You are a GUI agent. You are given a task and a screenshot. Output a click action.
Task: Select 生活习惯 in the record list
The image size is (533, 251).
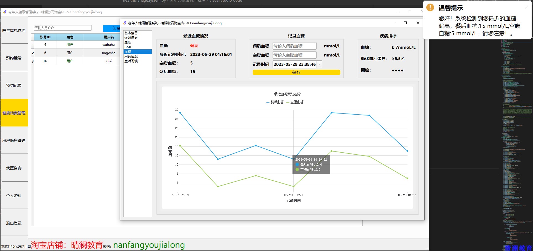click(x=137, y=61)
